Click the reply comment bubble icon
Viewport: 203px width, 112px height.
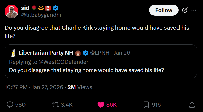[x=10, y=104]
